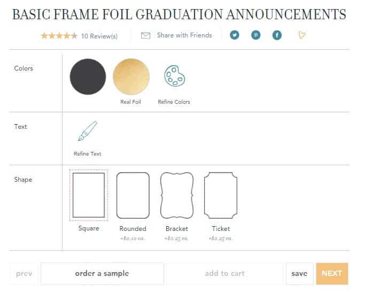Share on Facebook icon
The height and width of the screenshot is (293, 373).
[x=277, y=35]
